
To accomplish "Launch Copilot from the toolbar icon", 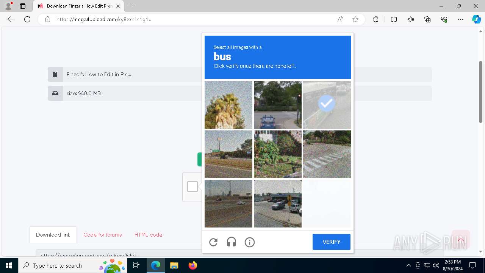I will (476, 19).
